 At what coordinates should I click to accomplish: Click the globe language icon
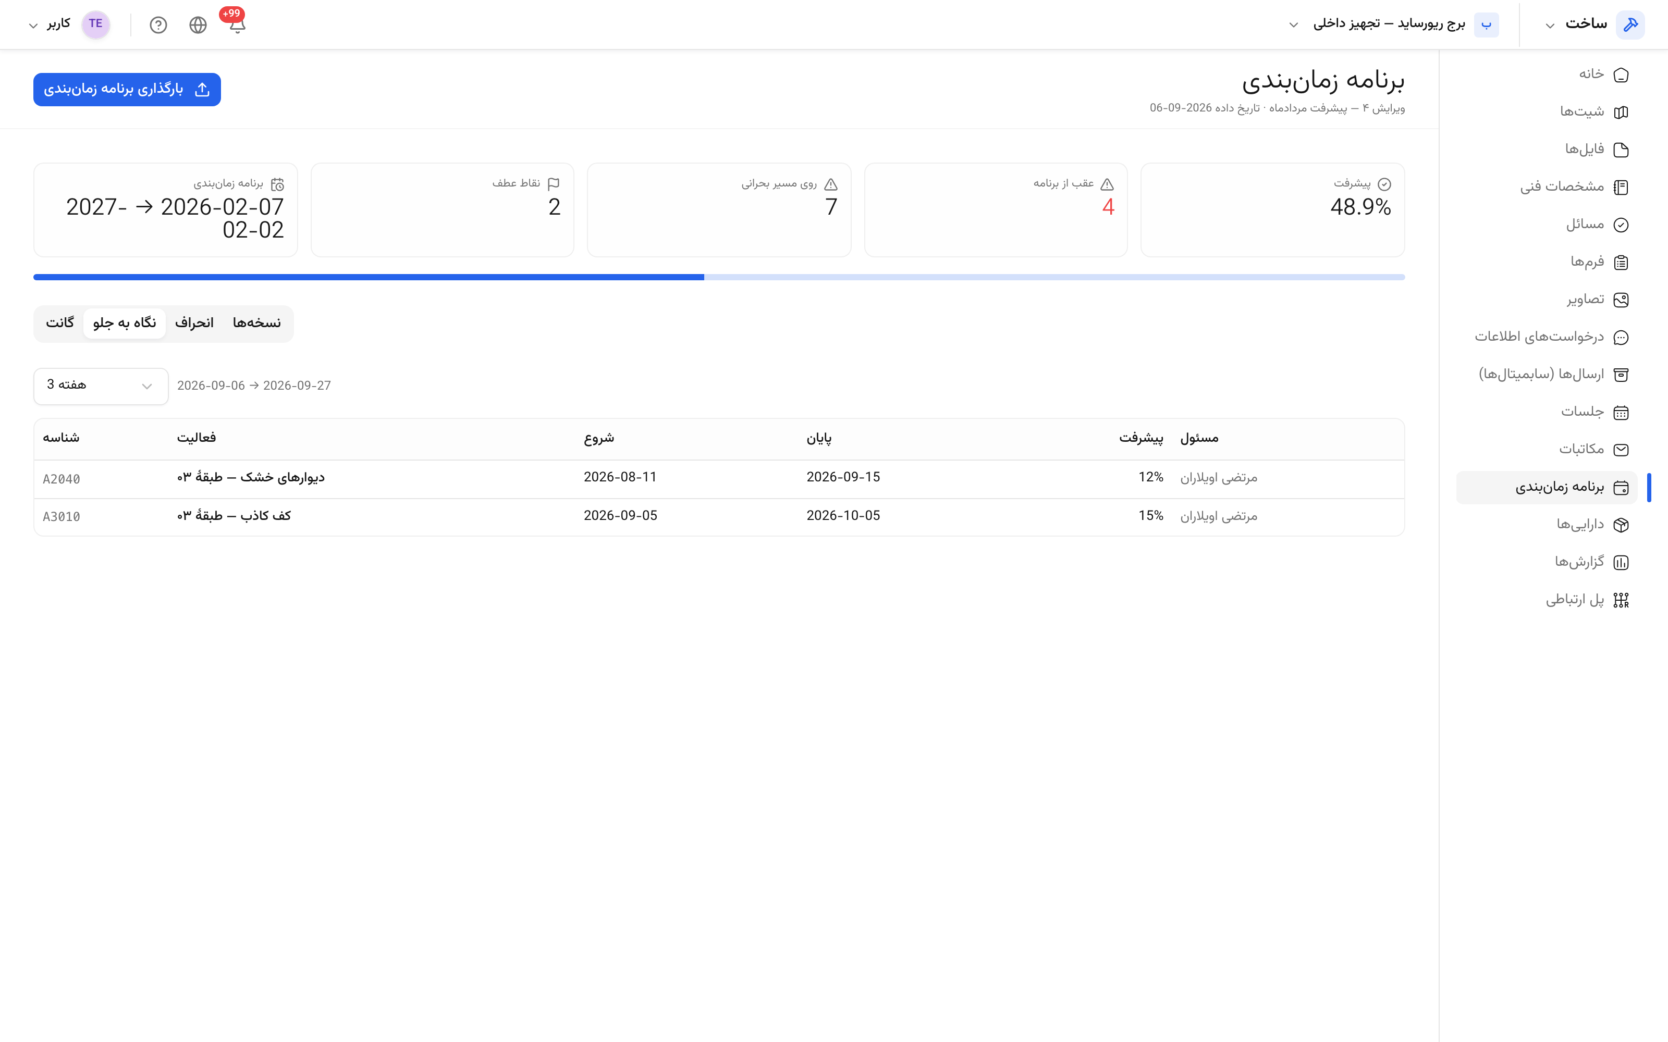(x=198, y=26)
